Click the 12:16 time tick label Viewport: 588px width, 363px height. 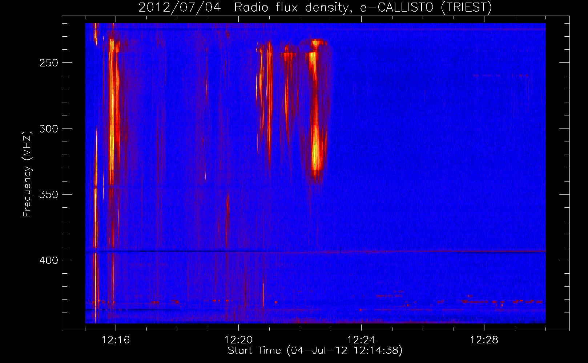coord(116,340)
